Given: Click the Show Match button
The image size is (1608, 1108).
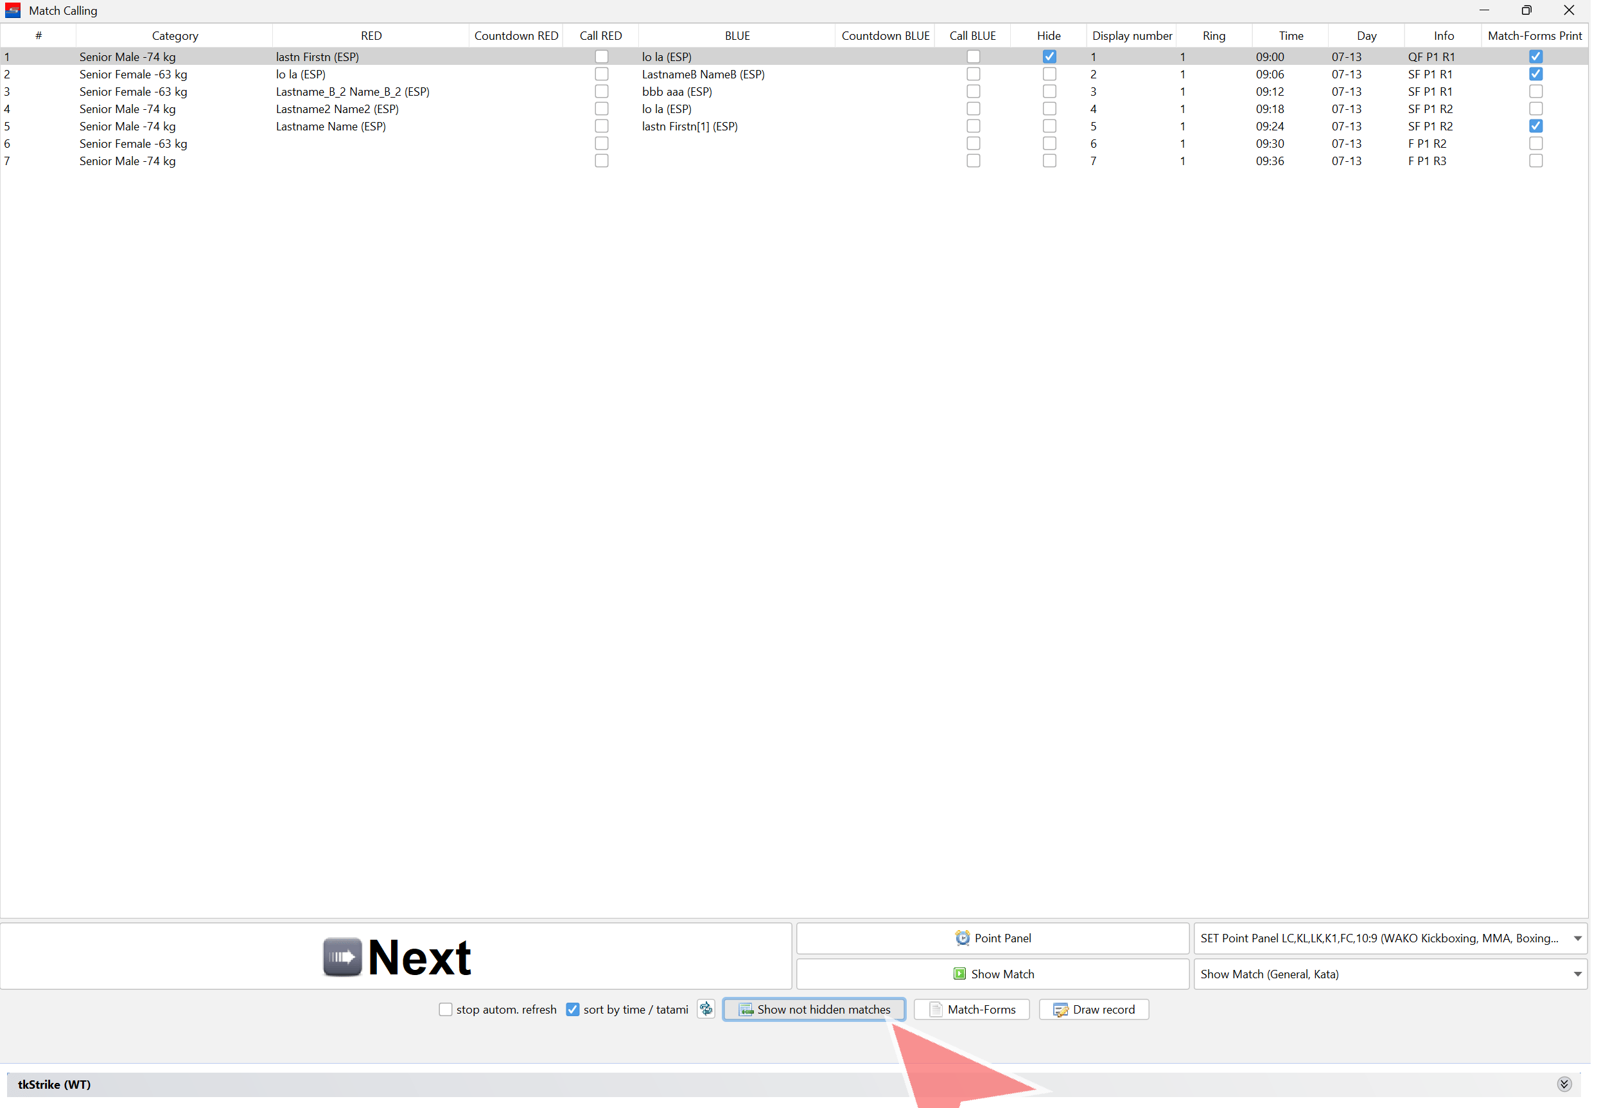Looking at the screenshot, I should point(992,974).
